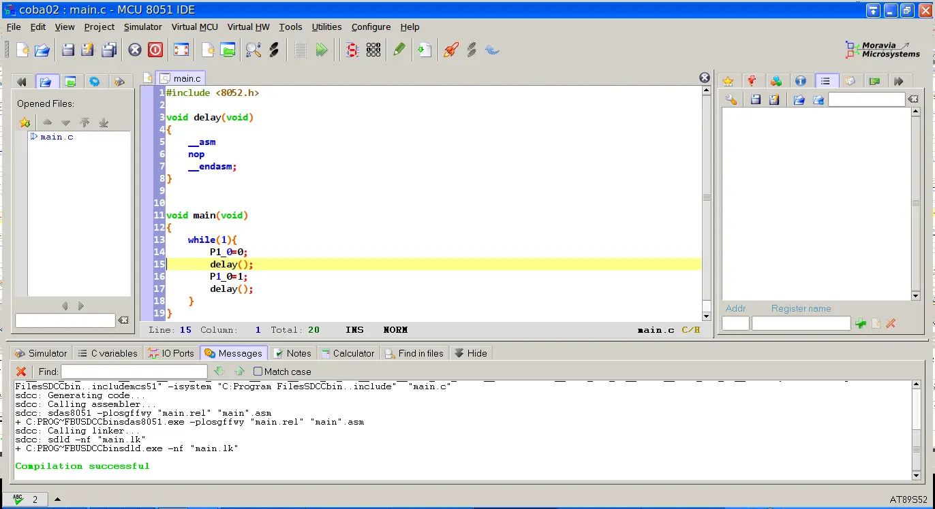Click the red eraser icon beside register name
Viewport: 935px width, 509px height.
point(890,324)
